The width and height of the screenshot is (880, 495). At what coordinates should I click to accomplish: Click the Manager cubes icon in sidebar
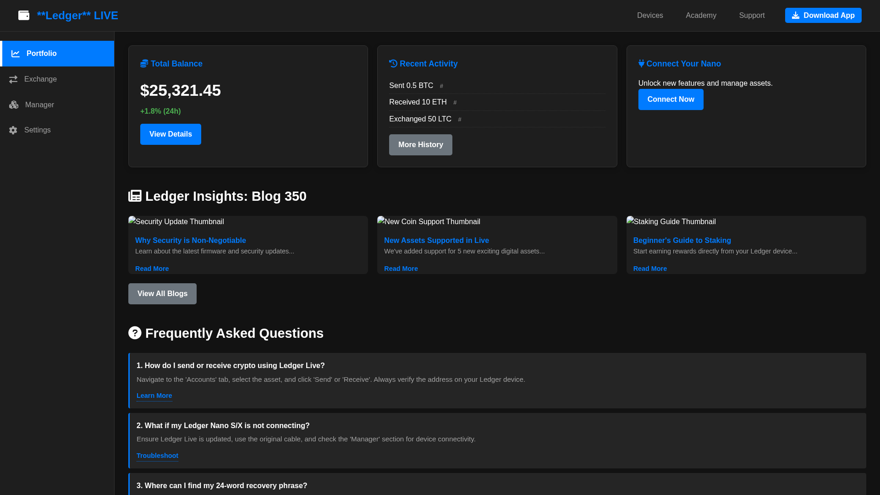tap(14, 105)
